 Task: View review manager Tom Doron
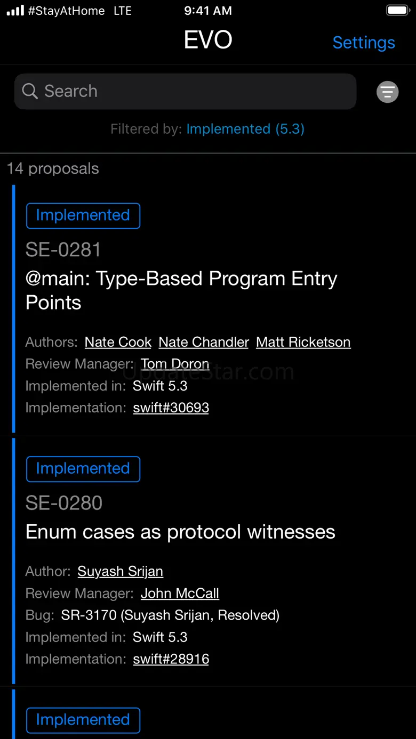[x=175, y=364]
